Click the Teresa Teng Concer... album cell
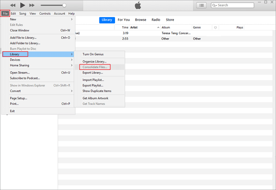The image size is (276, 190). click(x=176, y=33)
